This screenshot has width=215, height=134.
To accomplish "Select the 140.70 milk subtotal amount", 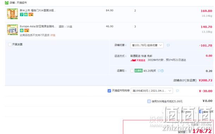I will click(x=206, y=27).
